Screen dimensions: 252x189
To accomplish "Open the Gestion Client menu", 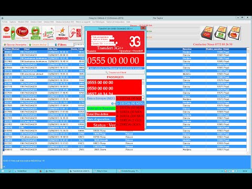I will [36, 22].
